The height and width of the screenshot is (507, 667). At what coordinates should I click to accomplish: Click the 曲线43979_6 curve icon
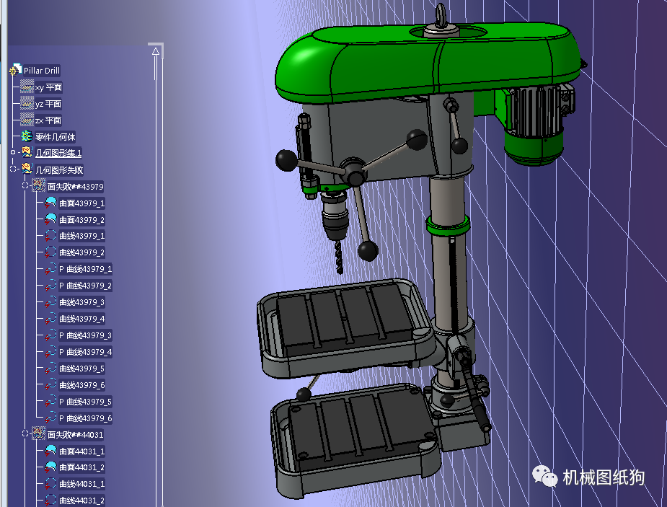(x=50, y=385)
